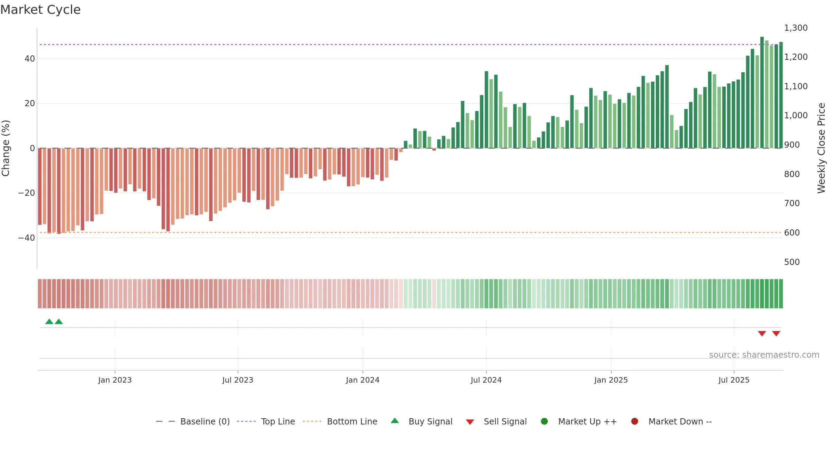Click the 1,200 price axis value
Viewport: 831px width, 467px height.
(796, 57)
